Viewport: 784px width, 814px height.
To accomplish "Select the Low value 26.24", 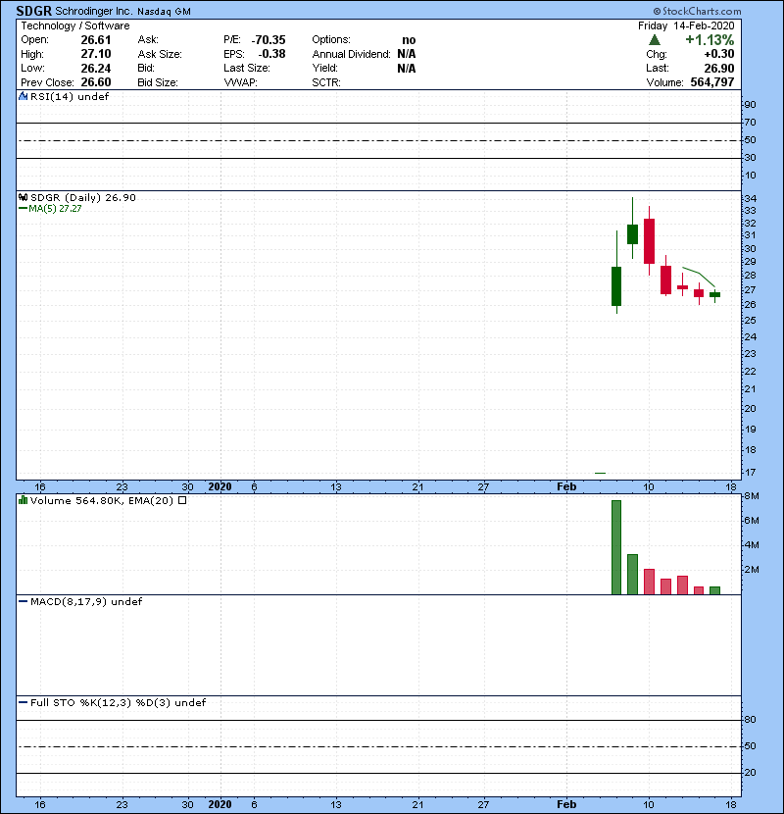I will (96, 68).
